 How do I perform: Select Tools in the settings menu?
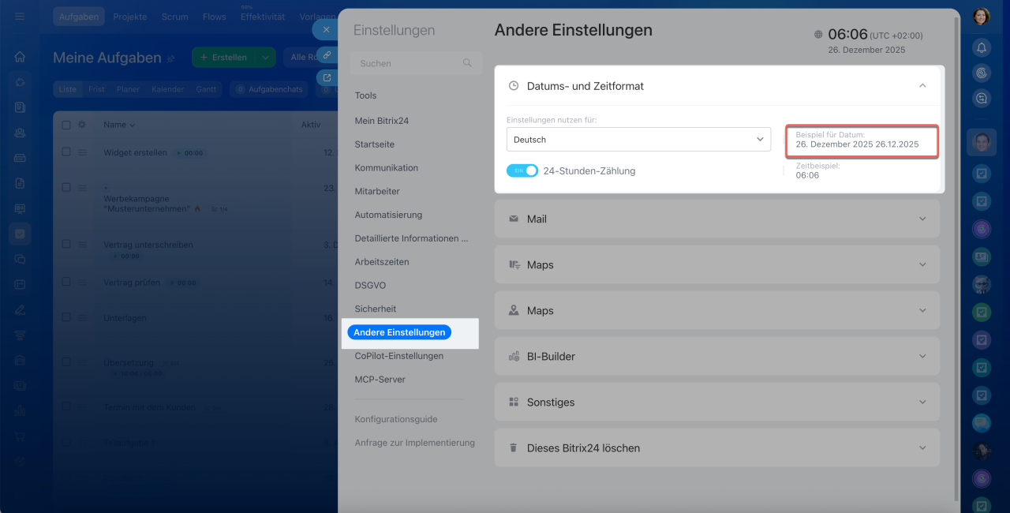click(365, 95)
